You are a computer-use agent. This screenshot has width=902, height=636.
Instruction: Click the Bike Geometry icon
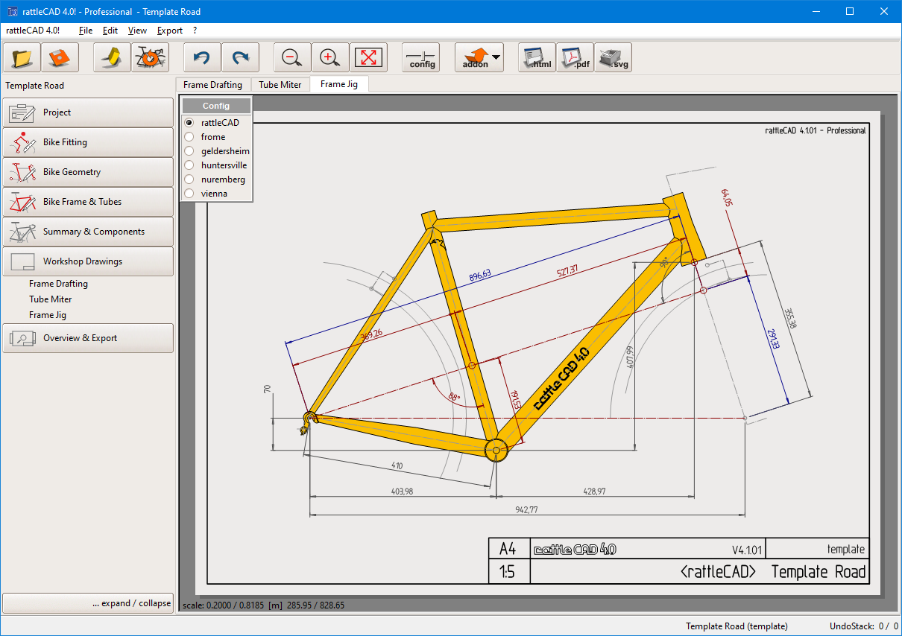coord(22,172)
